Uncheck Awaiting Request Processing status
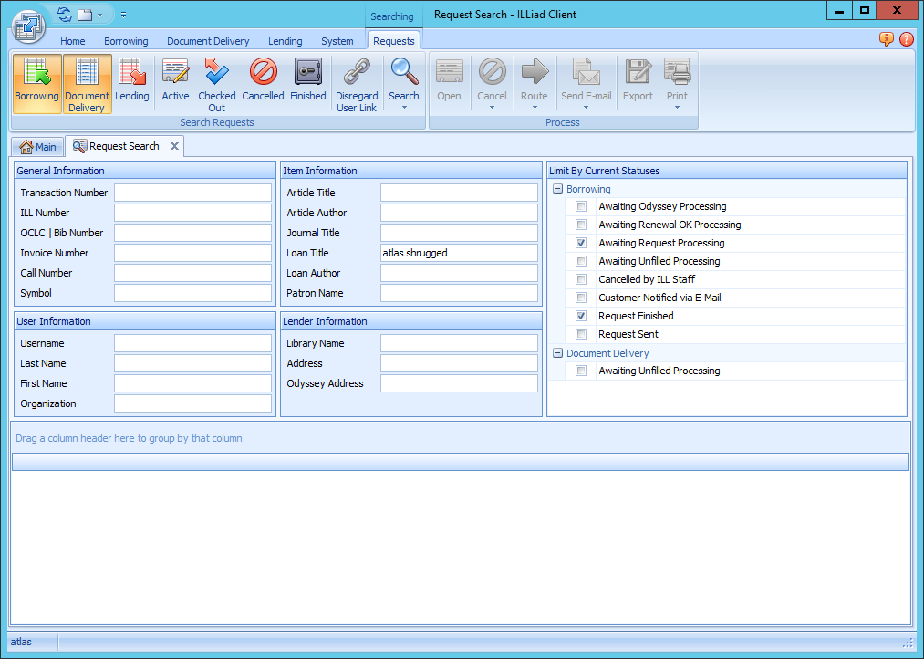 tap(581, 243)
